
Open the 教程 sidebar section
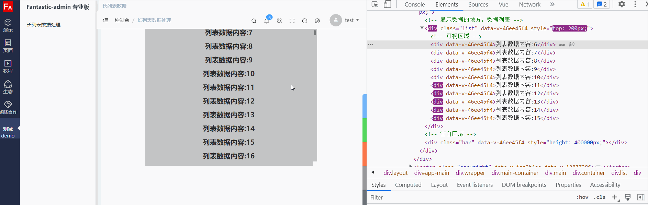(x=8, y=67)
